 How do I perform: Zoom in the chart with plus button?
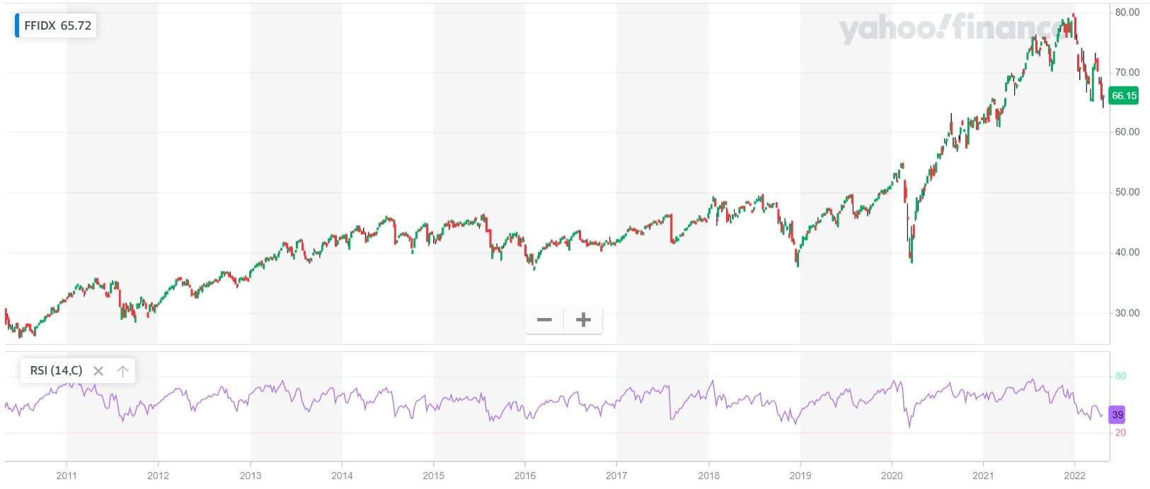click(x=583, y=320)
